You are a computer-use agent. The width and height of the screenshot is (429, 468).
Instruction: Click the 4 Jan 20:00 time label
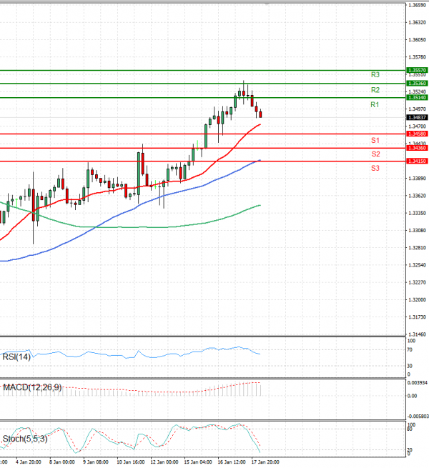tap(29, 462)
